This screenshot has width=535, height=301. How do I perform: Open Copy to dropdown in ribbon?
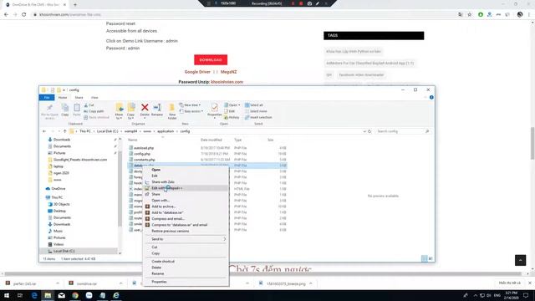pyautogui.click(x=131, y=111)
